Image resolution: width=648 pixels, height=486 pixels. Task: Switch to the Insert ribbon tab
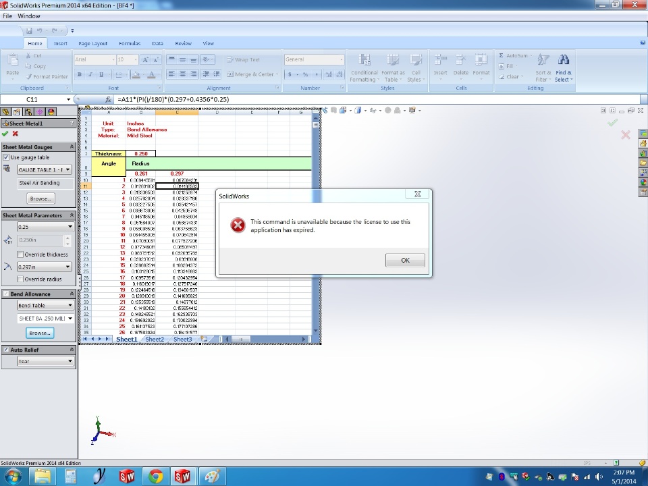pyautogui.click(x=60, y=43)
